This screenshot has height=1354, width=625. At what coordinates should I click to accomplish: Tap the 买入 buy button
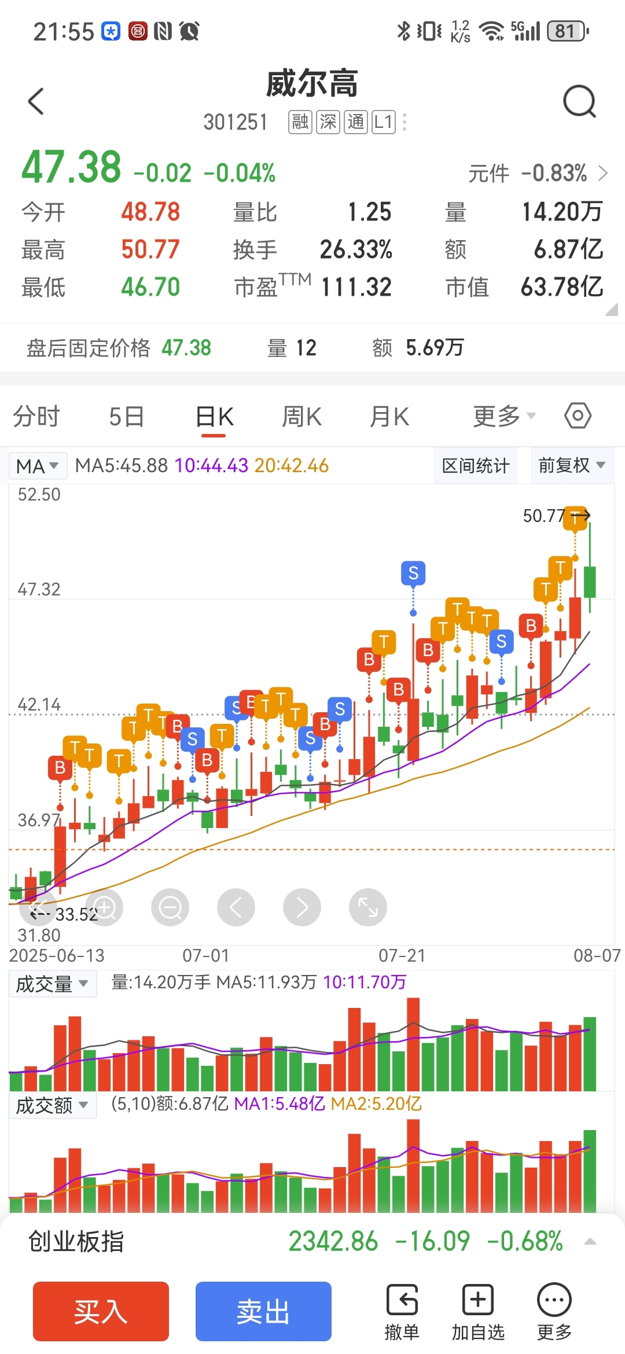point(101,1311)
